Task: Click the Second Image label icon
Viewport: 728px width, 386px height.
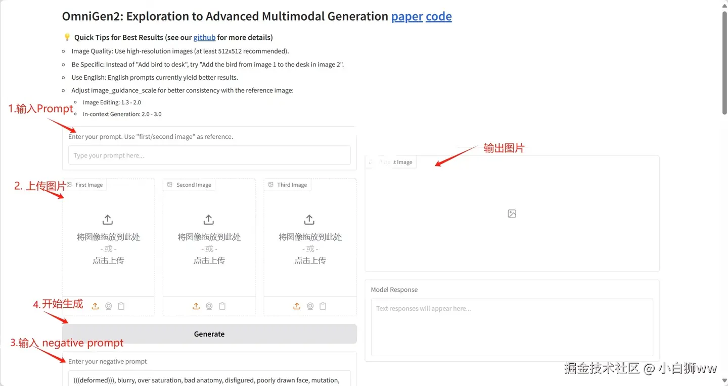Action: tap(170, 185)
